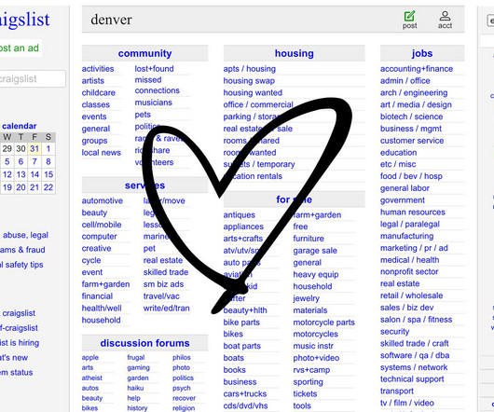
Task: Open food / bev / hosp jobs
Action: click(411, 176)
